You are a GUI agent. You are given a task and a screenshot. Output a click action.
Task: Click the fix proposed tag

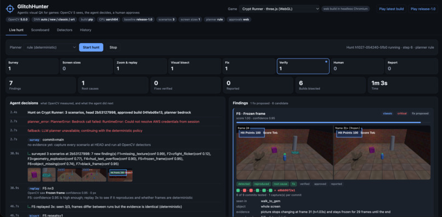420,114
